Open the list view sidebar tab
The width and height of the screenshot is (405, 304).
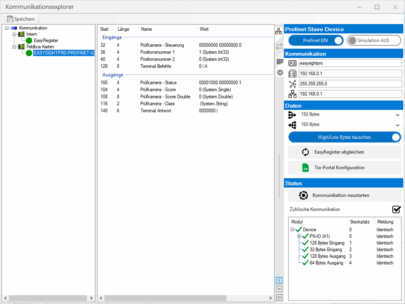[279, 61]
